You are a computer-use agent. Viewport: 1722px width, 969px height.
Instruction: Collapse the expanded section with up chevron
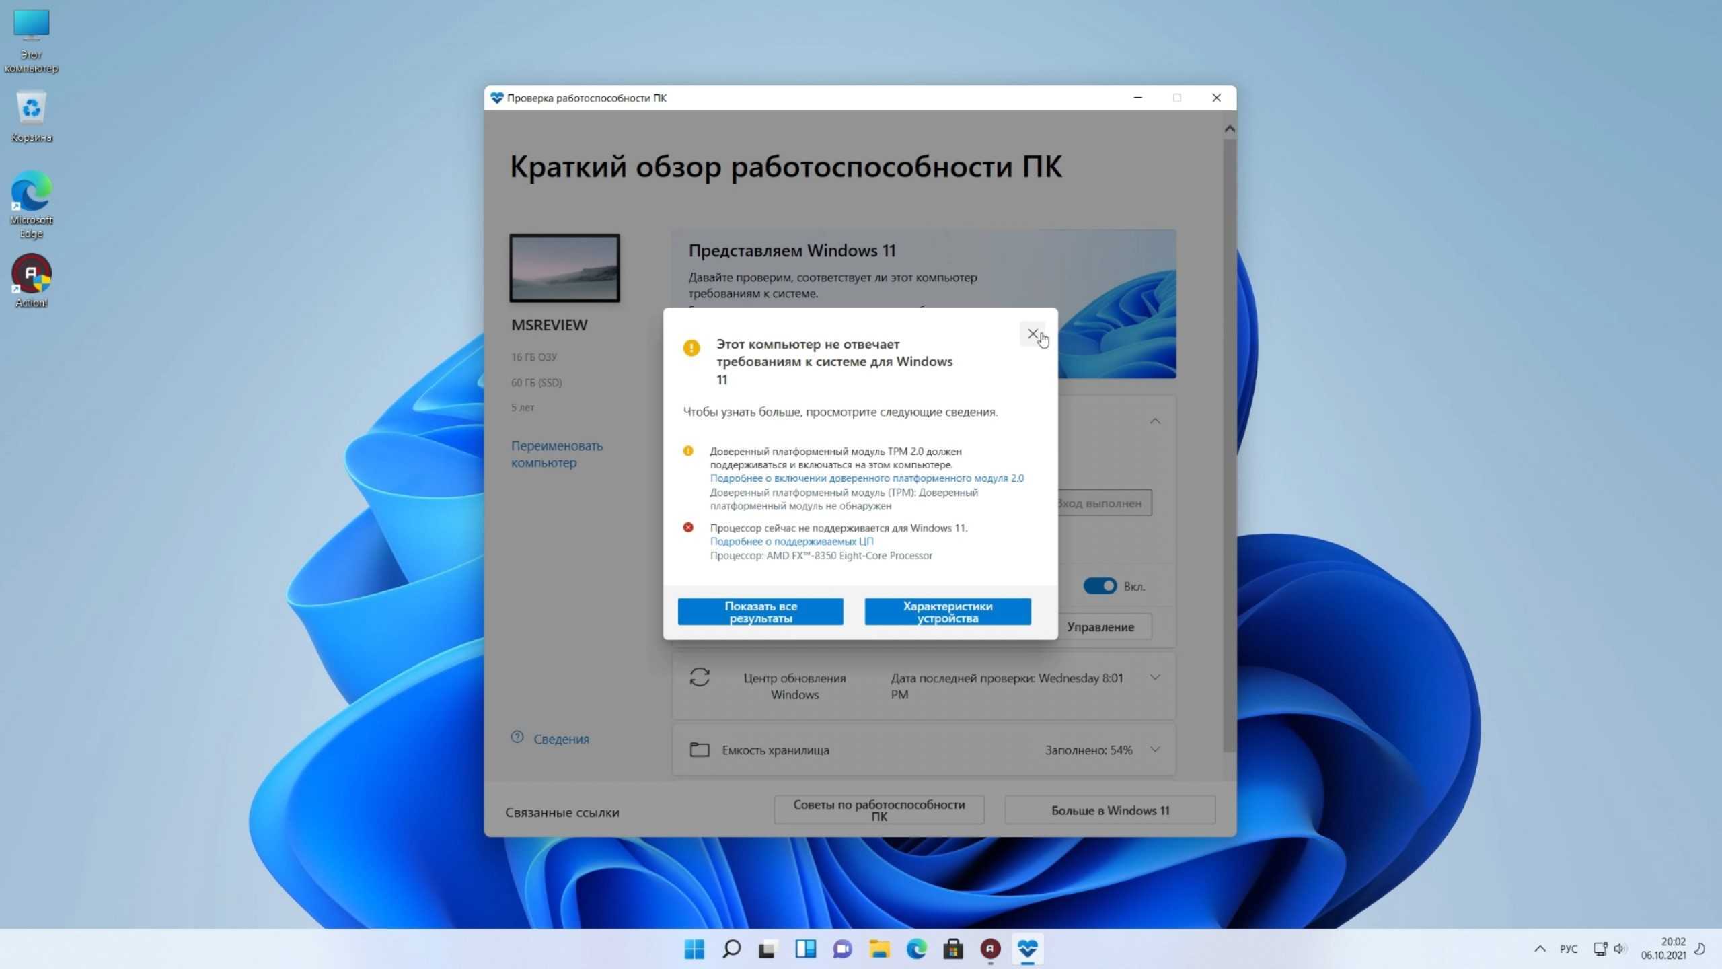tap(1155, 421)
